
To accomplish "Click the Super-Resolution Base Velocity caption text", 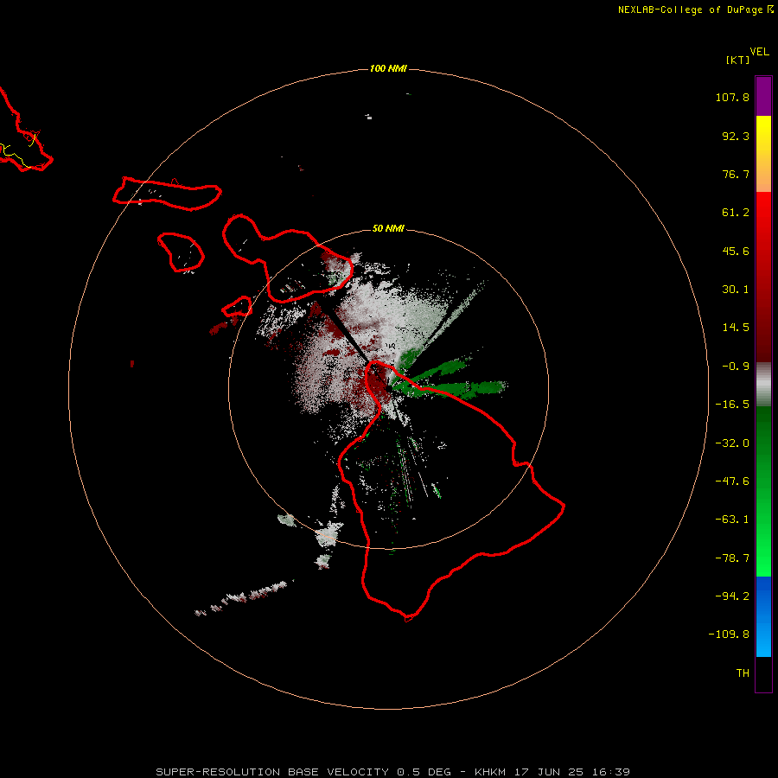I will pos(392,772).
